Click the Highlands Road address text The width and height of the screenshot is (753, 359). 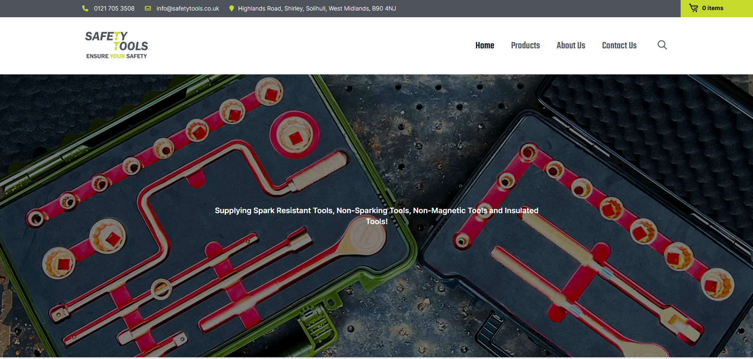(x=317, y=8)
